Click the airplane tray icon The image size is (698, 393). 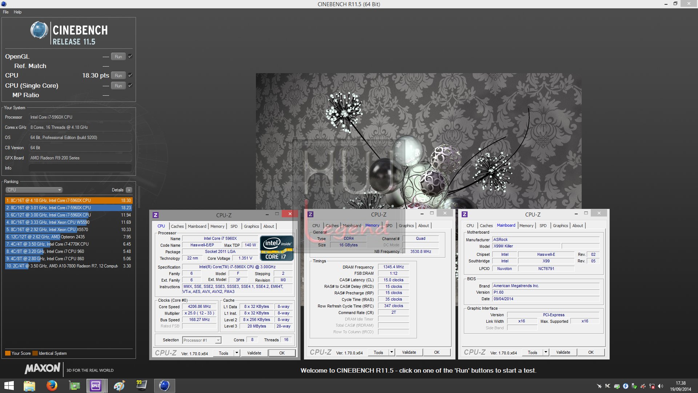click(x=599, y=386)
